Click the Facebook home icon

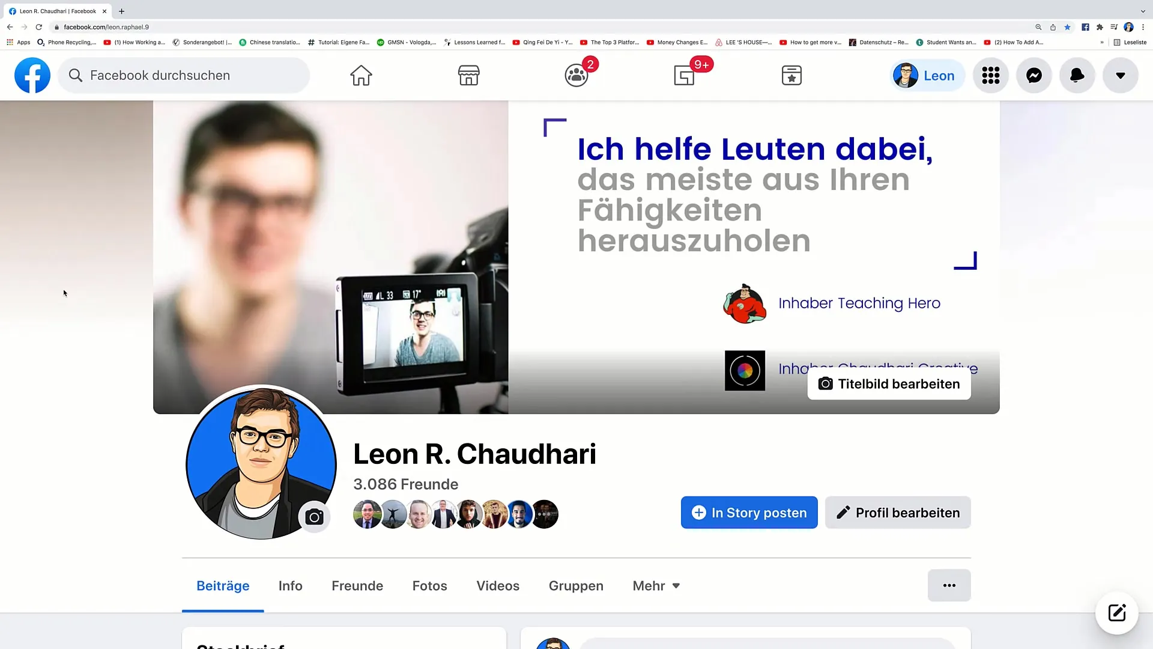coord(361,75)
